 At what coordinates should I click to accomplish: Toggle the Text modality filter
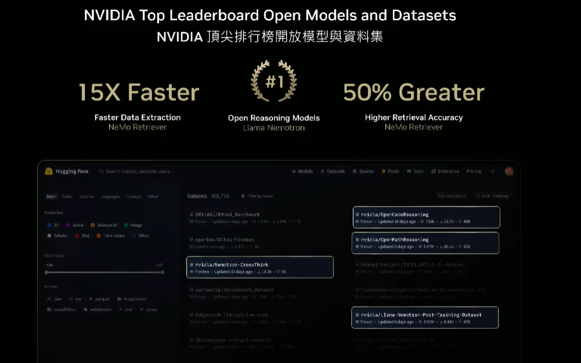tap(82, 235)
